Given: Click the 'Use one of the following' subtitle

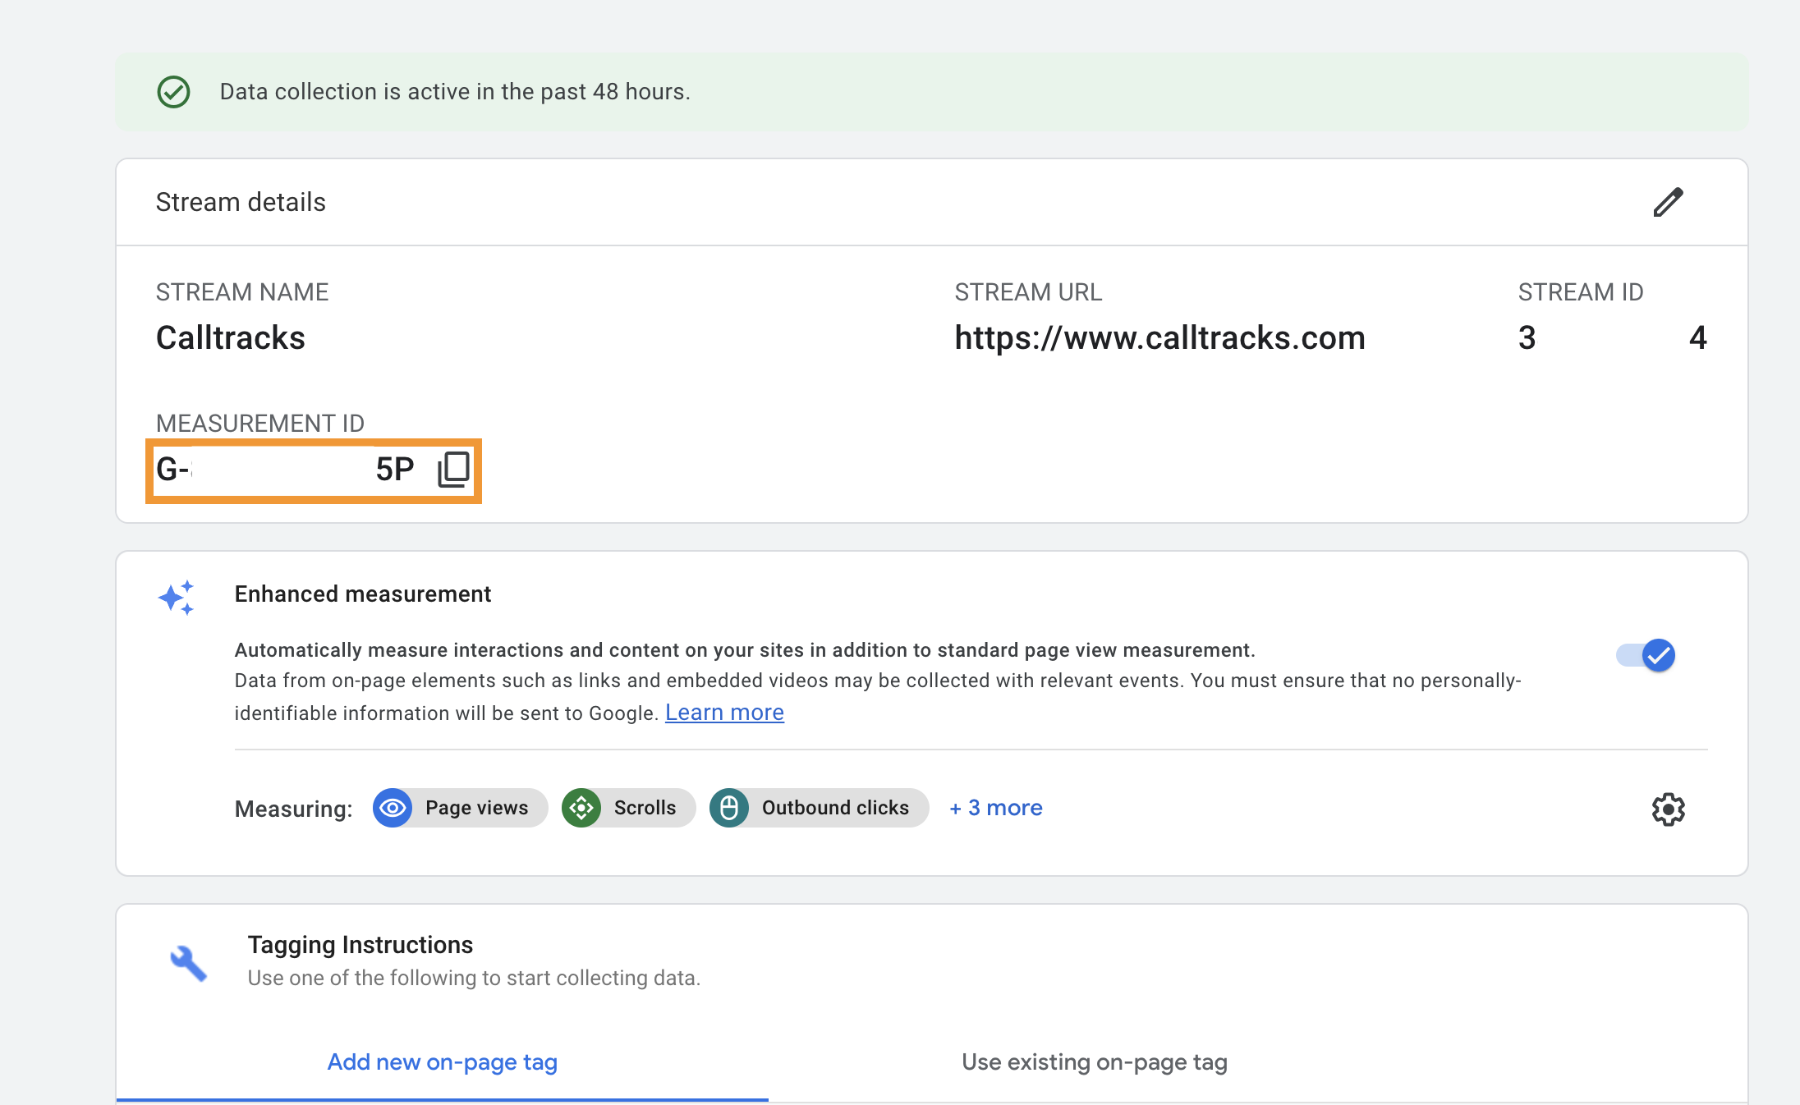Looking at the screenshot, I should point(474,978).
